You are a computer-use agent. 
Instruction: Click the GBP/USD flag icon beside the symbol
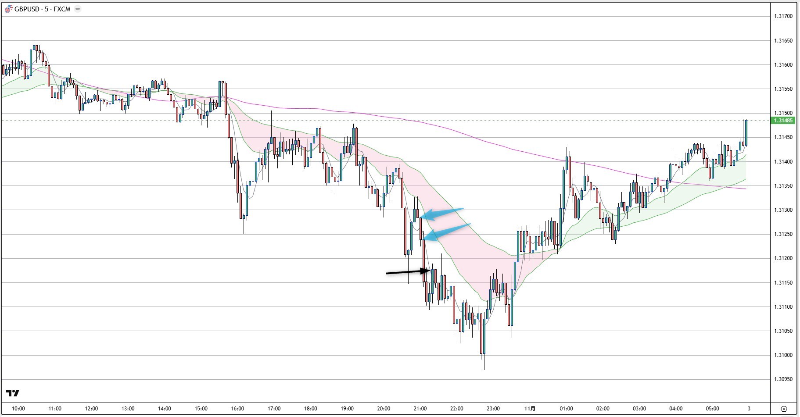coord(8,9)
